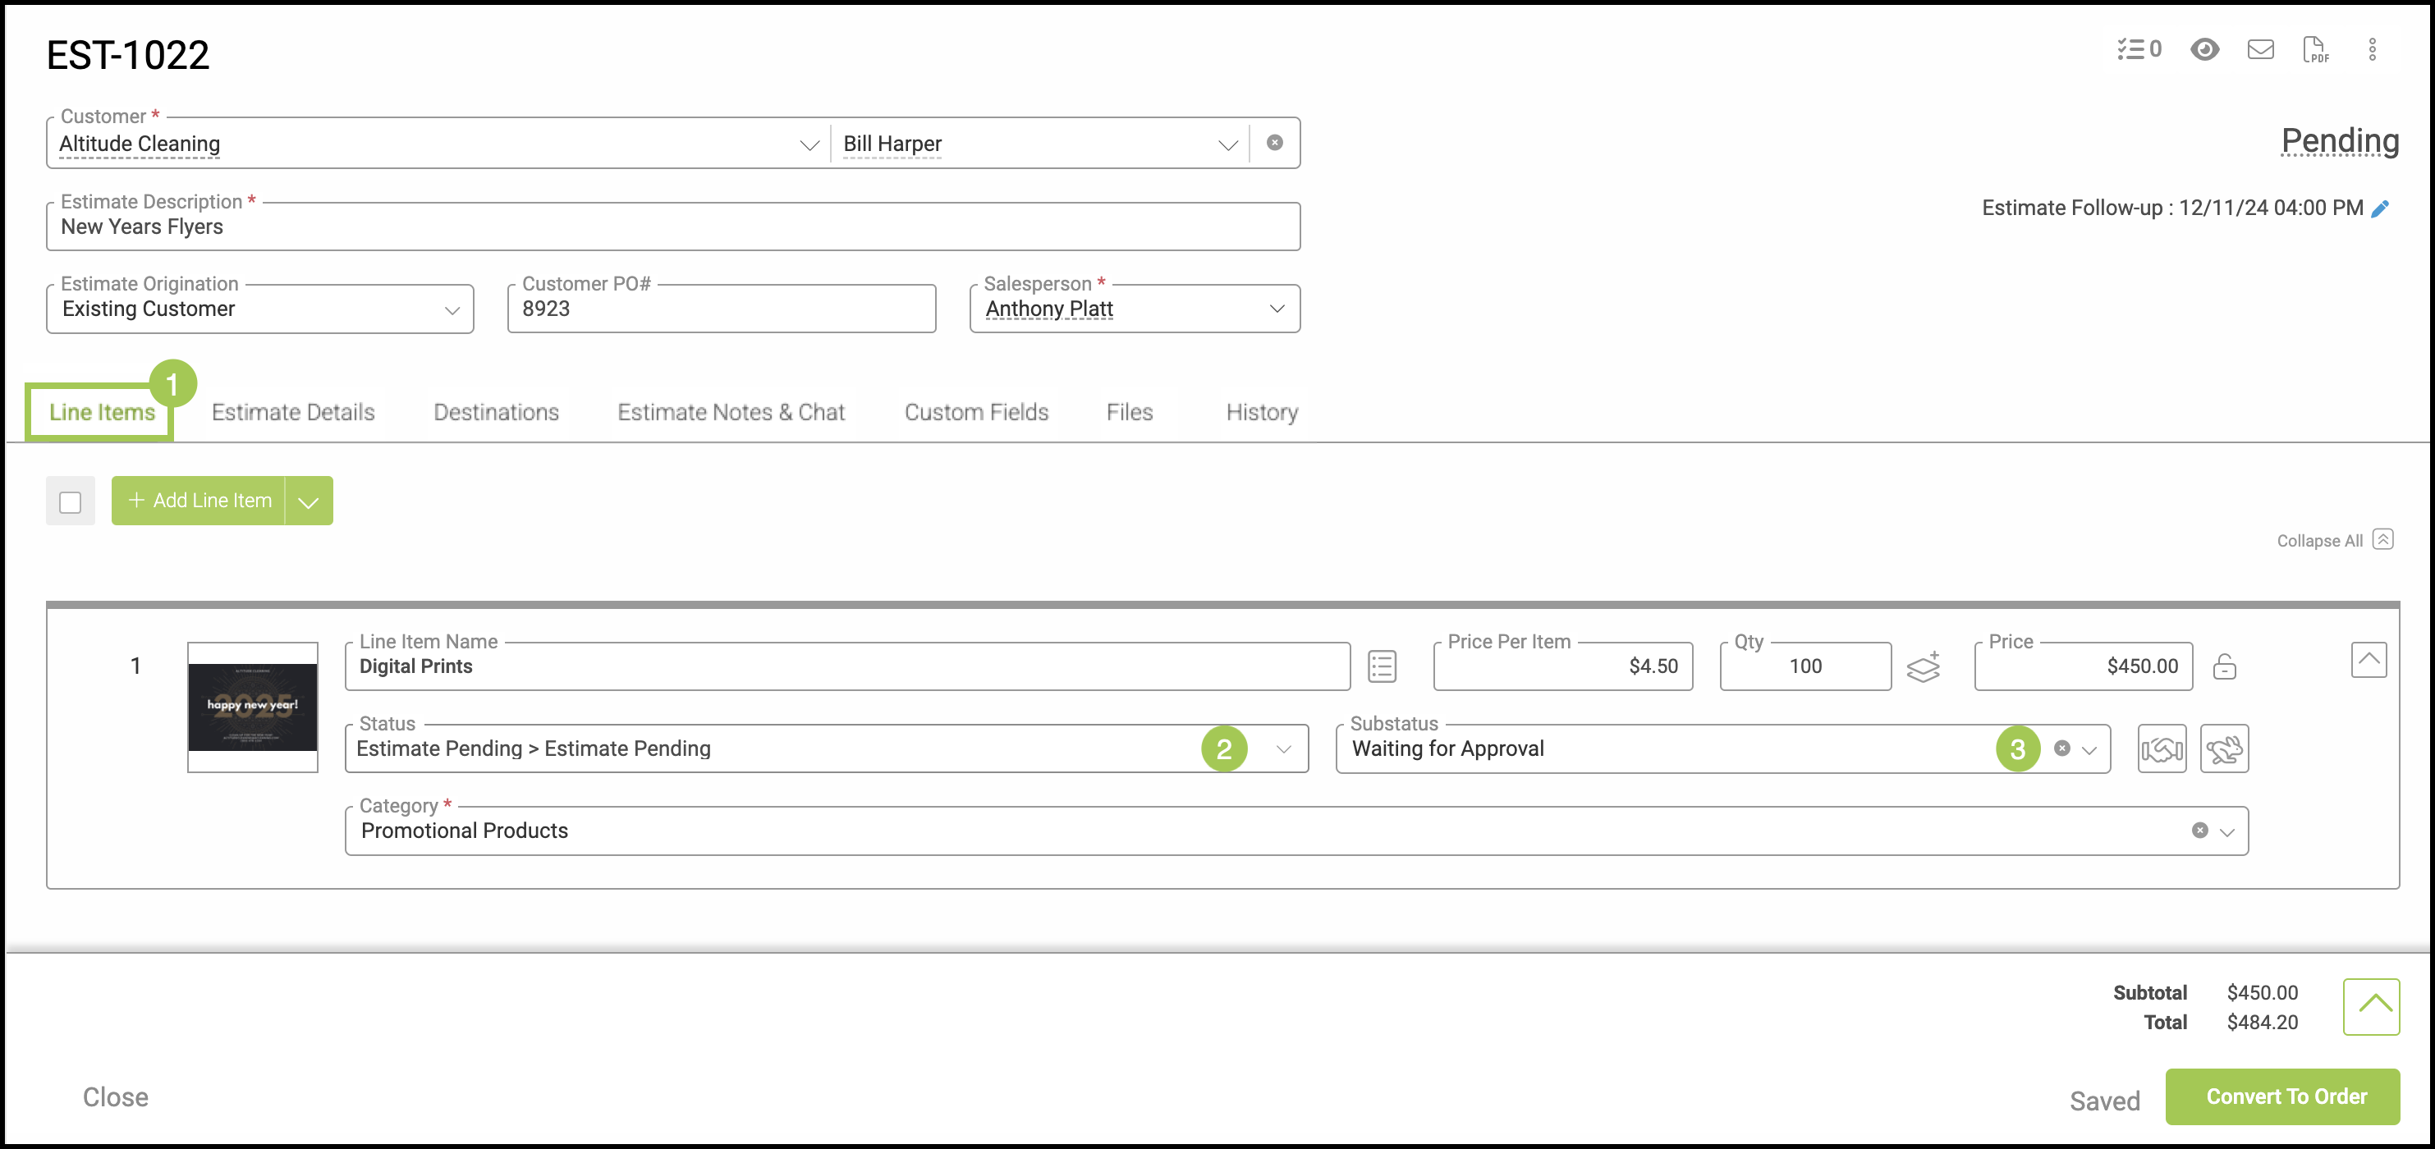Viewport: 2435px width, 1149px height.
Task: Open the Estimate Origination dropdown
Action: pyautogui.click(x=452, y=310)
